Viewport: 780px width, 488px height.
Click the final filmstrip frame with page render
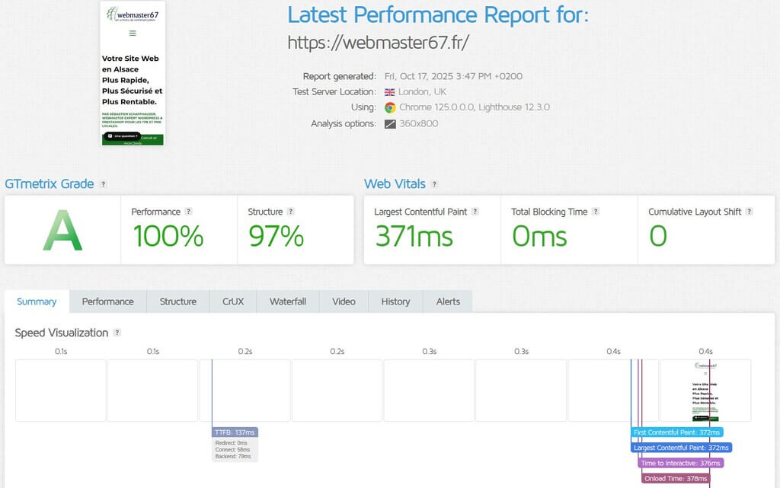[x=705, y=391]
